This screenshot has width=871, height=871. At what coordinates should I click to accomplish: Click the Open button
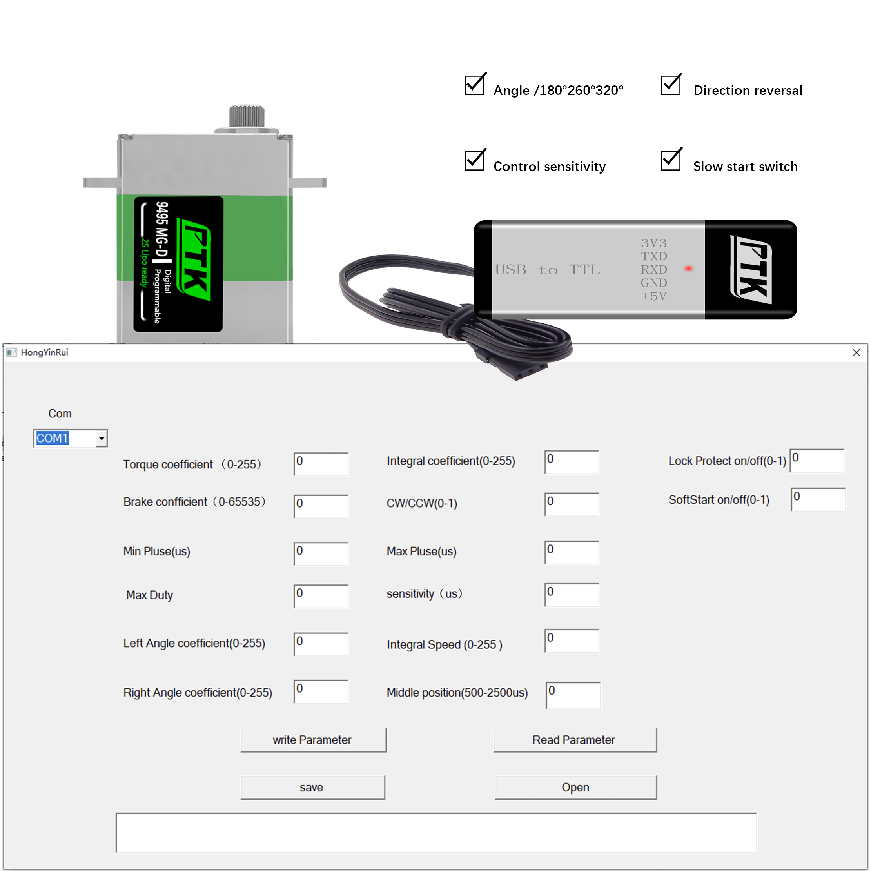click(x=576, y=787)
